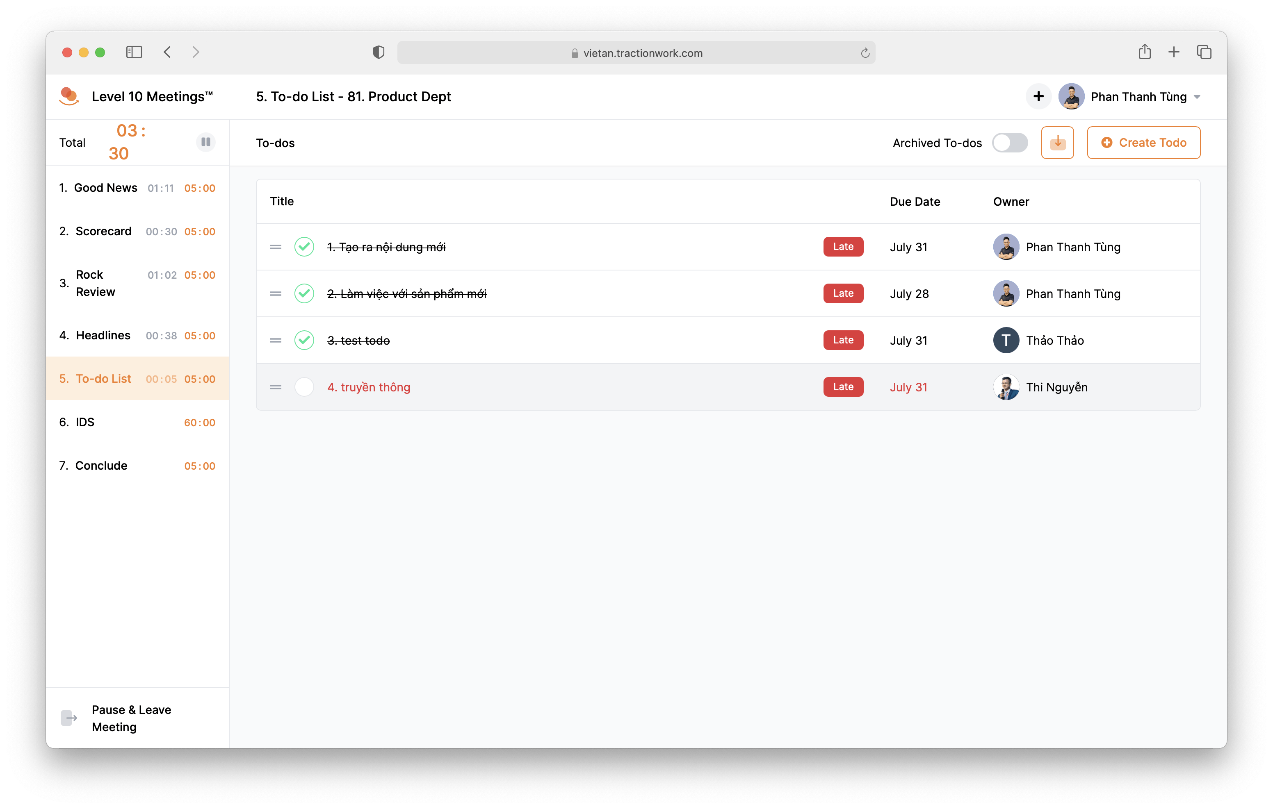Click the plus icon beside user avatar

(1038, 96)
